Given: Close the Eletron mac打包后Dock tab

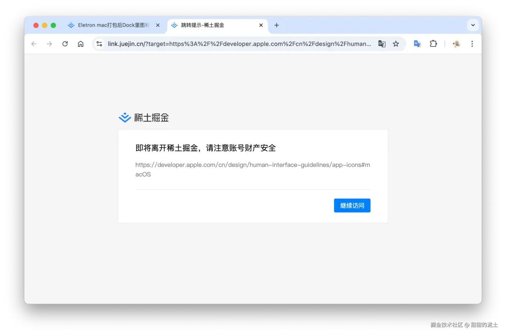Looking at the screenshot, I should [x=158, y=25].
